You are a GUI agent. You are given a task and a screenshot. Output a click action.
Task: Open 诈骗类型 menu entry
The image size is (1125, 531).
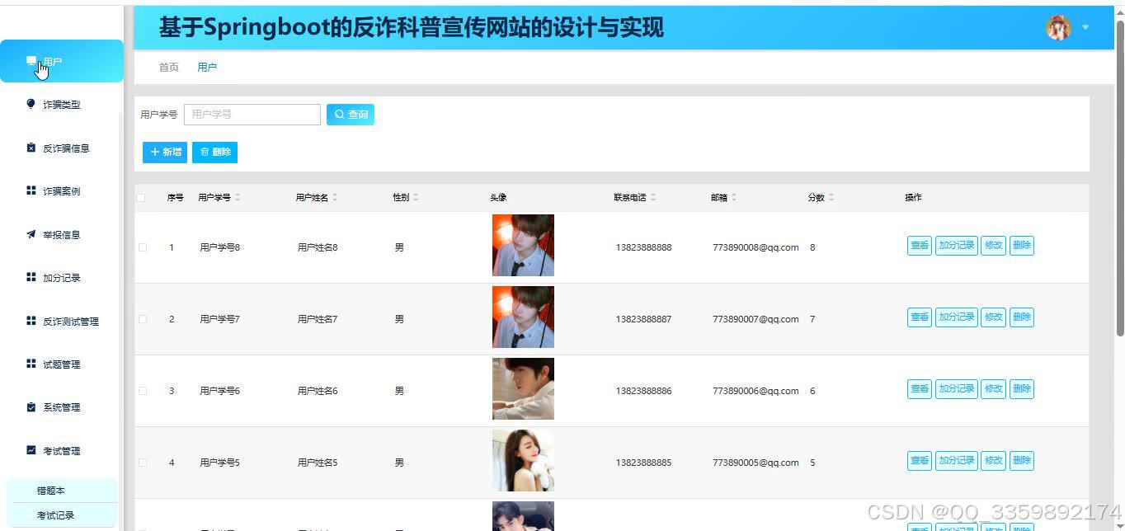62,105
